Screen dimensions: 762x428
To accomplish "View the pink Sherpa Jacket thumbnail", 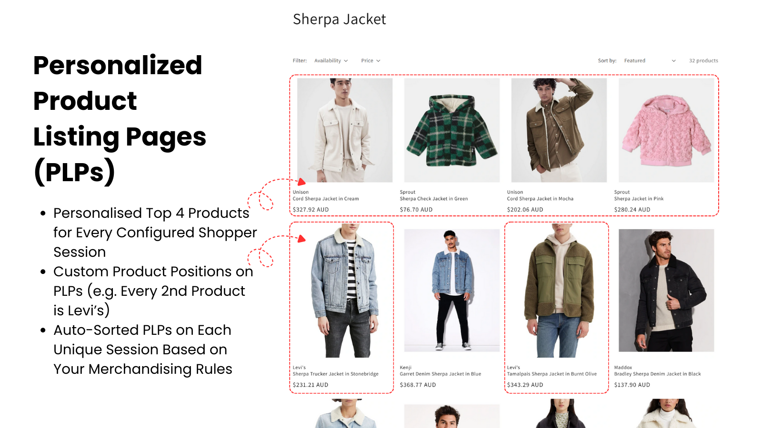I will [666, 130].
